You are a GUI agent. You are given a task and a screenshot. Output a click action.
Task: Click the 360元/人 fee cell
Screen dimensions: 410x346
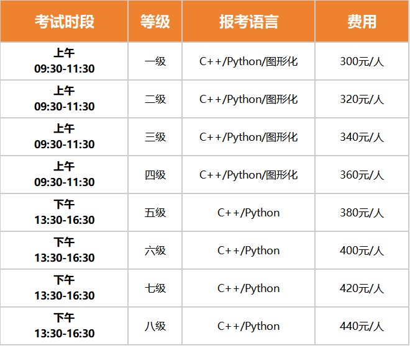362,175
